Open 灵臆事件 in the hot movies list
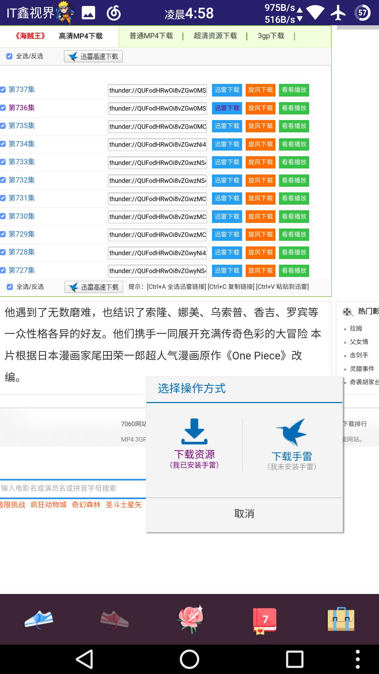Screen dimensions: 379x674 coord(362,369)
